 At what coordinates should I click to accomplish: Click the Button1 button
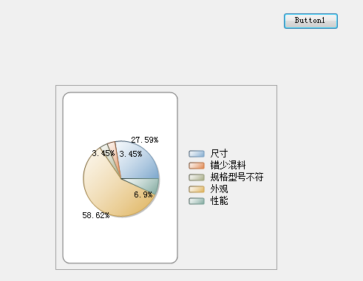click(311, 21)
